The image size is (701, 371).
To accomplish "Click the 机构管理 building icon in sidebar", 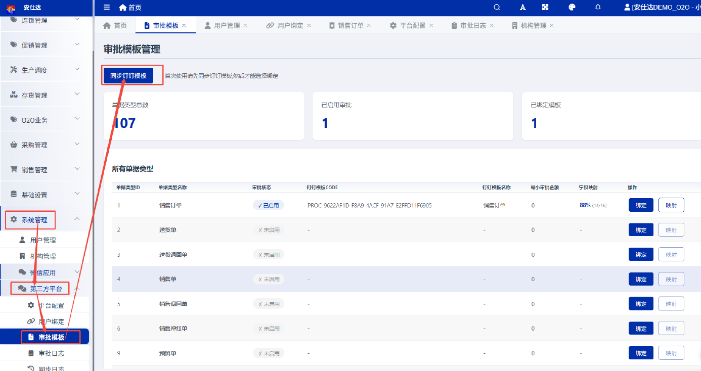I will [x=22, y=256].
